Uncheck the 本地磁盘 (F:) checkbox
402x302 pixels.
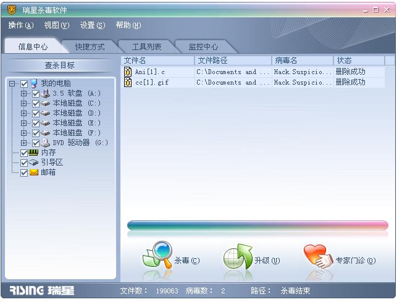coord(36,133)
